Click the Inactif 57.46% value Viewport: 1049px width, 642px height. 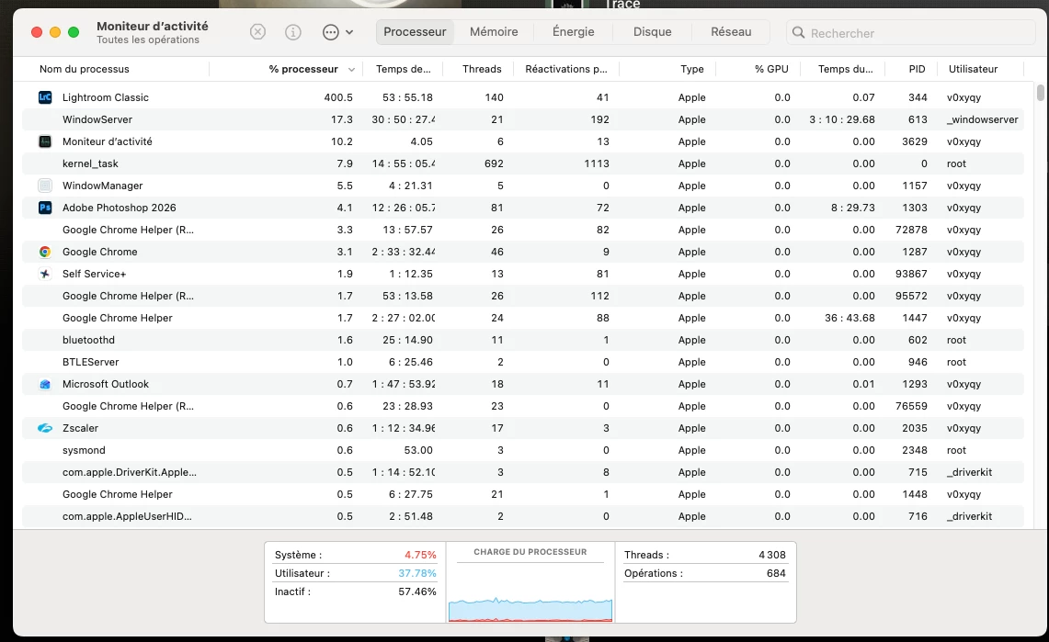(x=416, y=591)
